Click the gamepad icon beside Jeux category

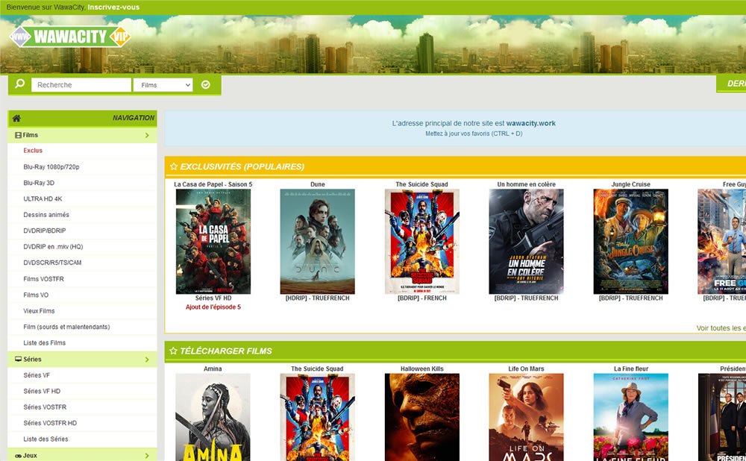(18, 455)
